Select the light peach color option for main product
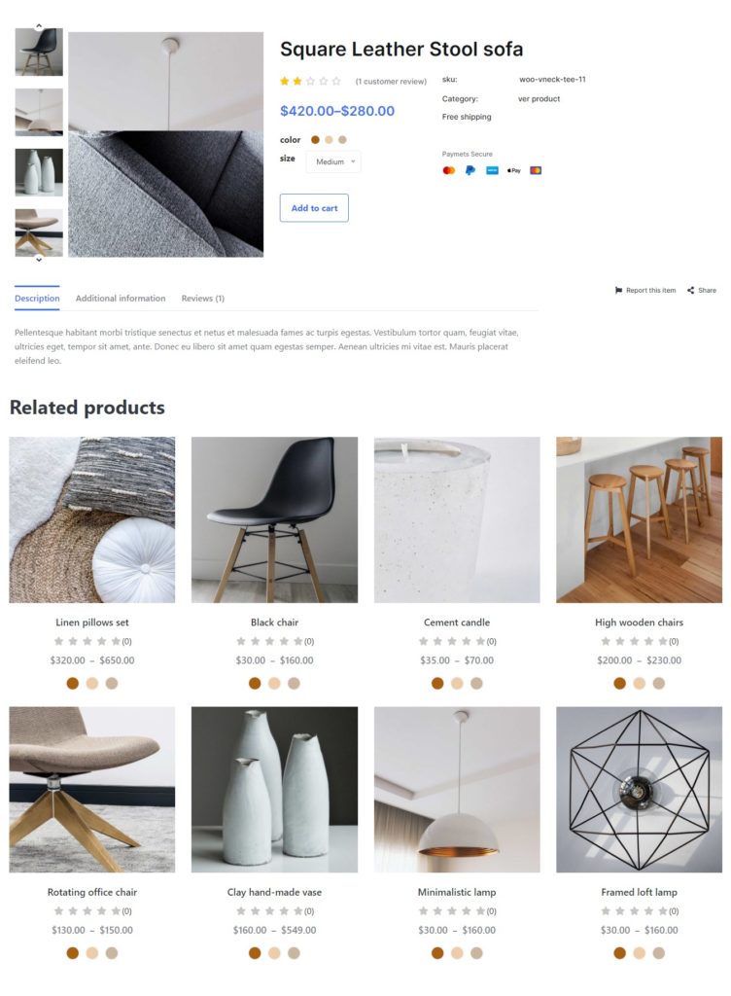 click(x=329, y=140)
